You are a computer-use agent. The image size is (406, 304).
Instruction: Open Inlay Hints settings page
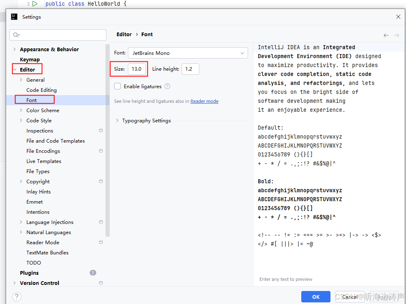click(x=38, y=191)
